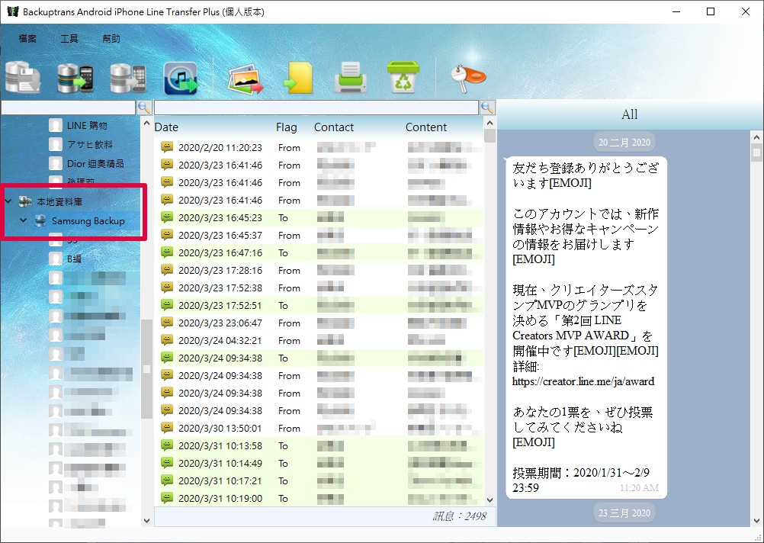Screen dimensions: 764x543
Task: Click the transfer database to iPhone icon
Action: tap(128, 78)
